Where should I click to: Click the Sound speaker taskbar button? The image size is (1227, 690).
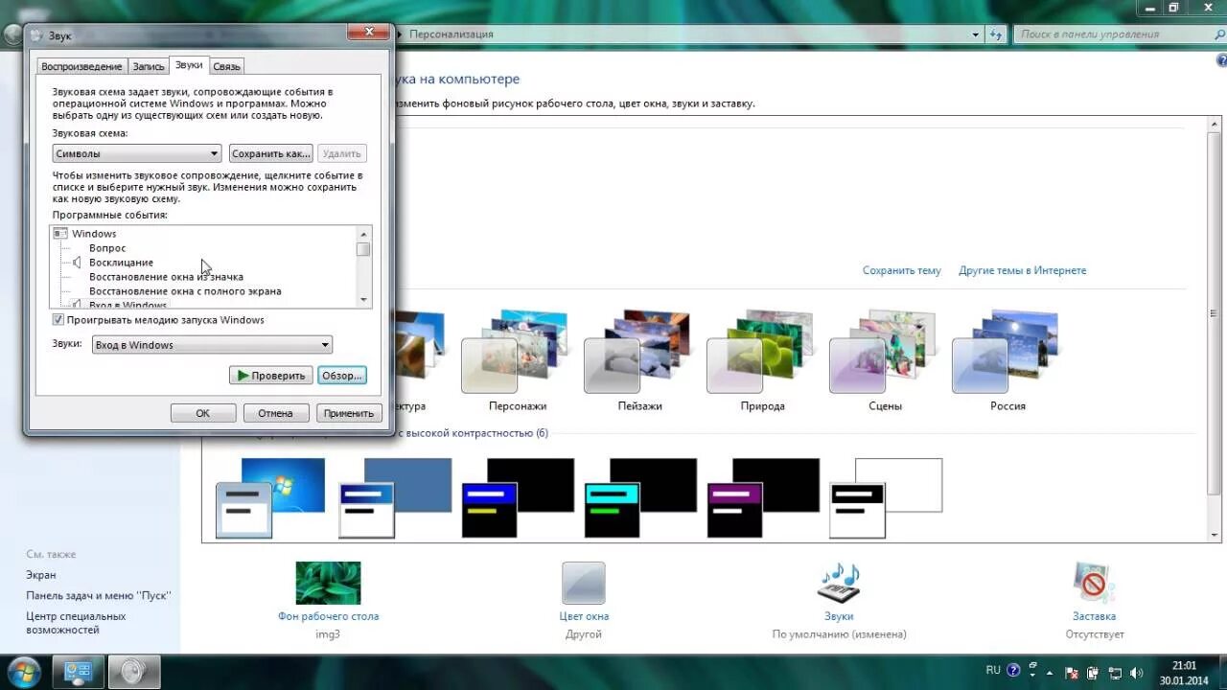(134, 673)
